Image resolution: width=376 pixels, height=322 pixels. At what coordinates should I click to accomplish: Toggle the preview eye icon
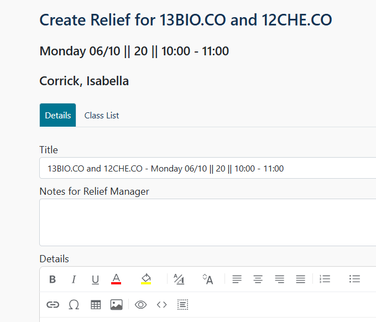(x=141, y=304)
